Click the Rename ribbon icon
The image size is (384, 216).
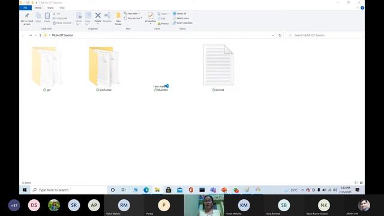pos(107,17)
